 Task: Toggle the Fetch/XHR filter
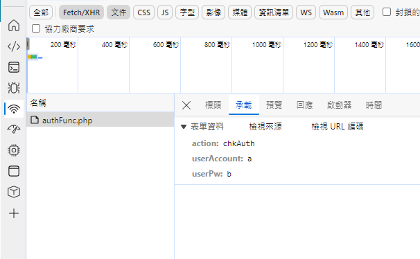(81, 12)
